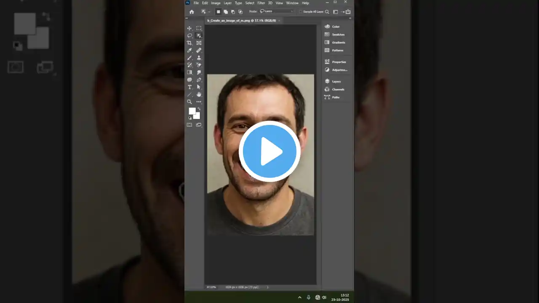Screen dimensions: 539x303
Task: Close the b_Create_an_image document tab
Action: pos(279,20)
